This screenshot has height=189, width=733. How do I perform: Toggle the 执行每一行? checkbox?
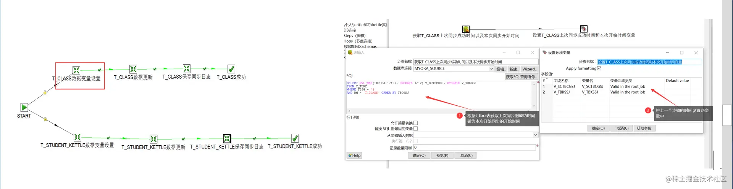point(416,141)
